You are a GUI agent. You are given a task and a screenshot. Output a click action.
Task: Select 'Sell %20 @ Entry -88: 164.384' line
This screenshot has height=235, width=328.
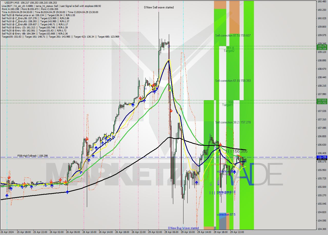click(x=35, y=33)
